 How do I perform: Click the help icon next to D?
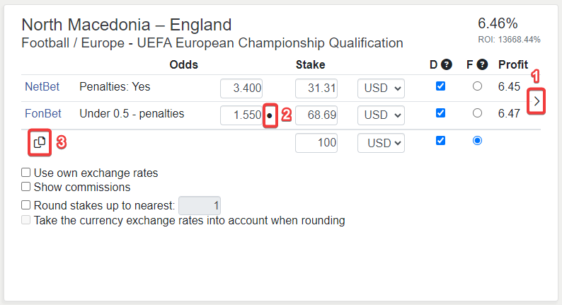[x=447, y=65]
